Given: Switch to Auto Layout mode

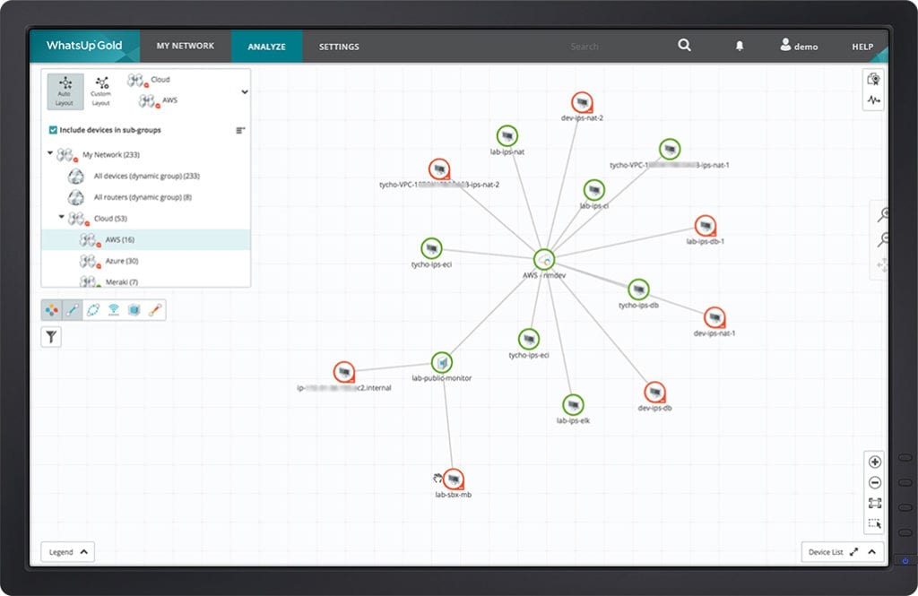Looking at the screenshot, I should (65, 91).
